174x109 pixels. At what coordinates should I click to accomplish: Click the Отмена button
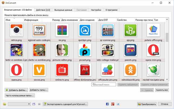pyautogui.click(x=165, y=104)
